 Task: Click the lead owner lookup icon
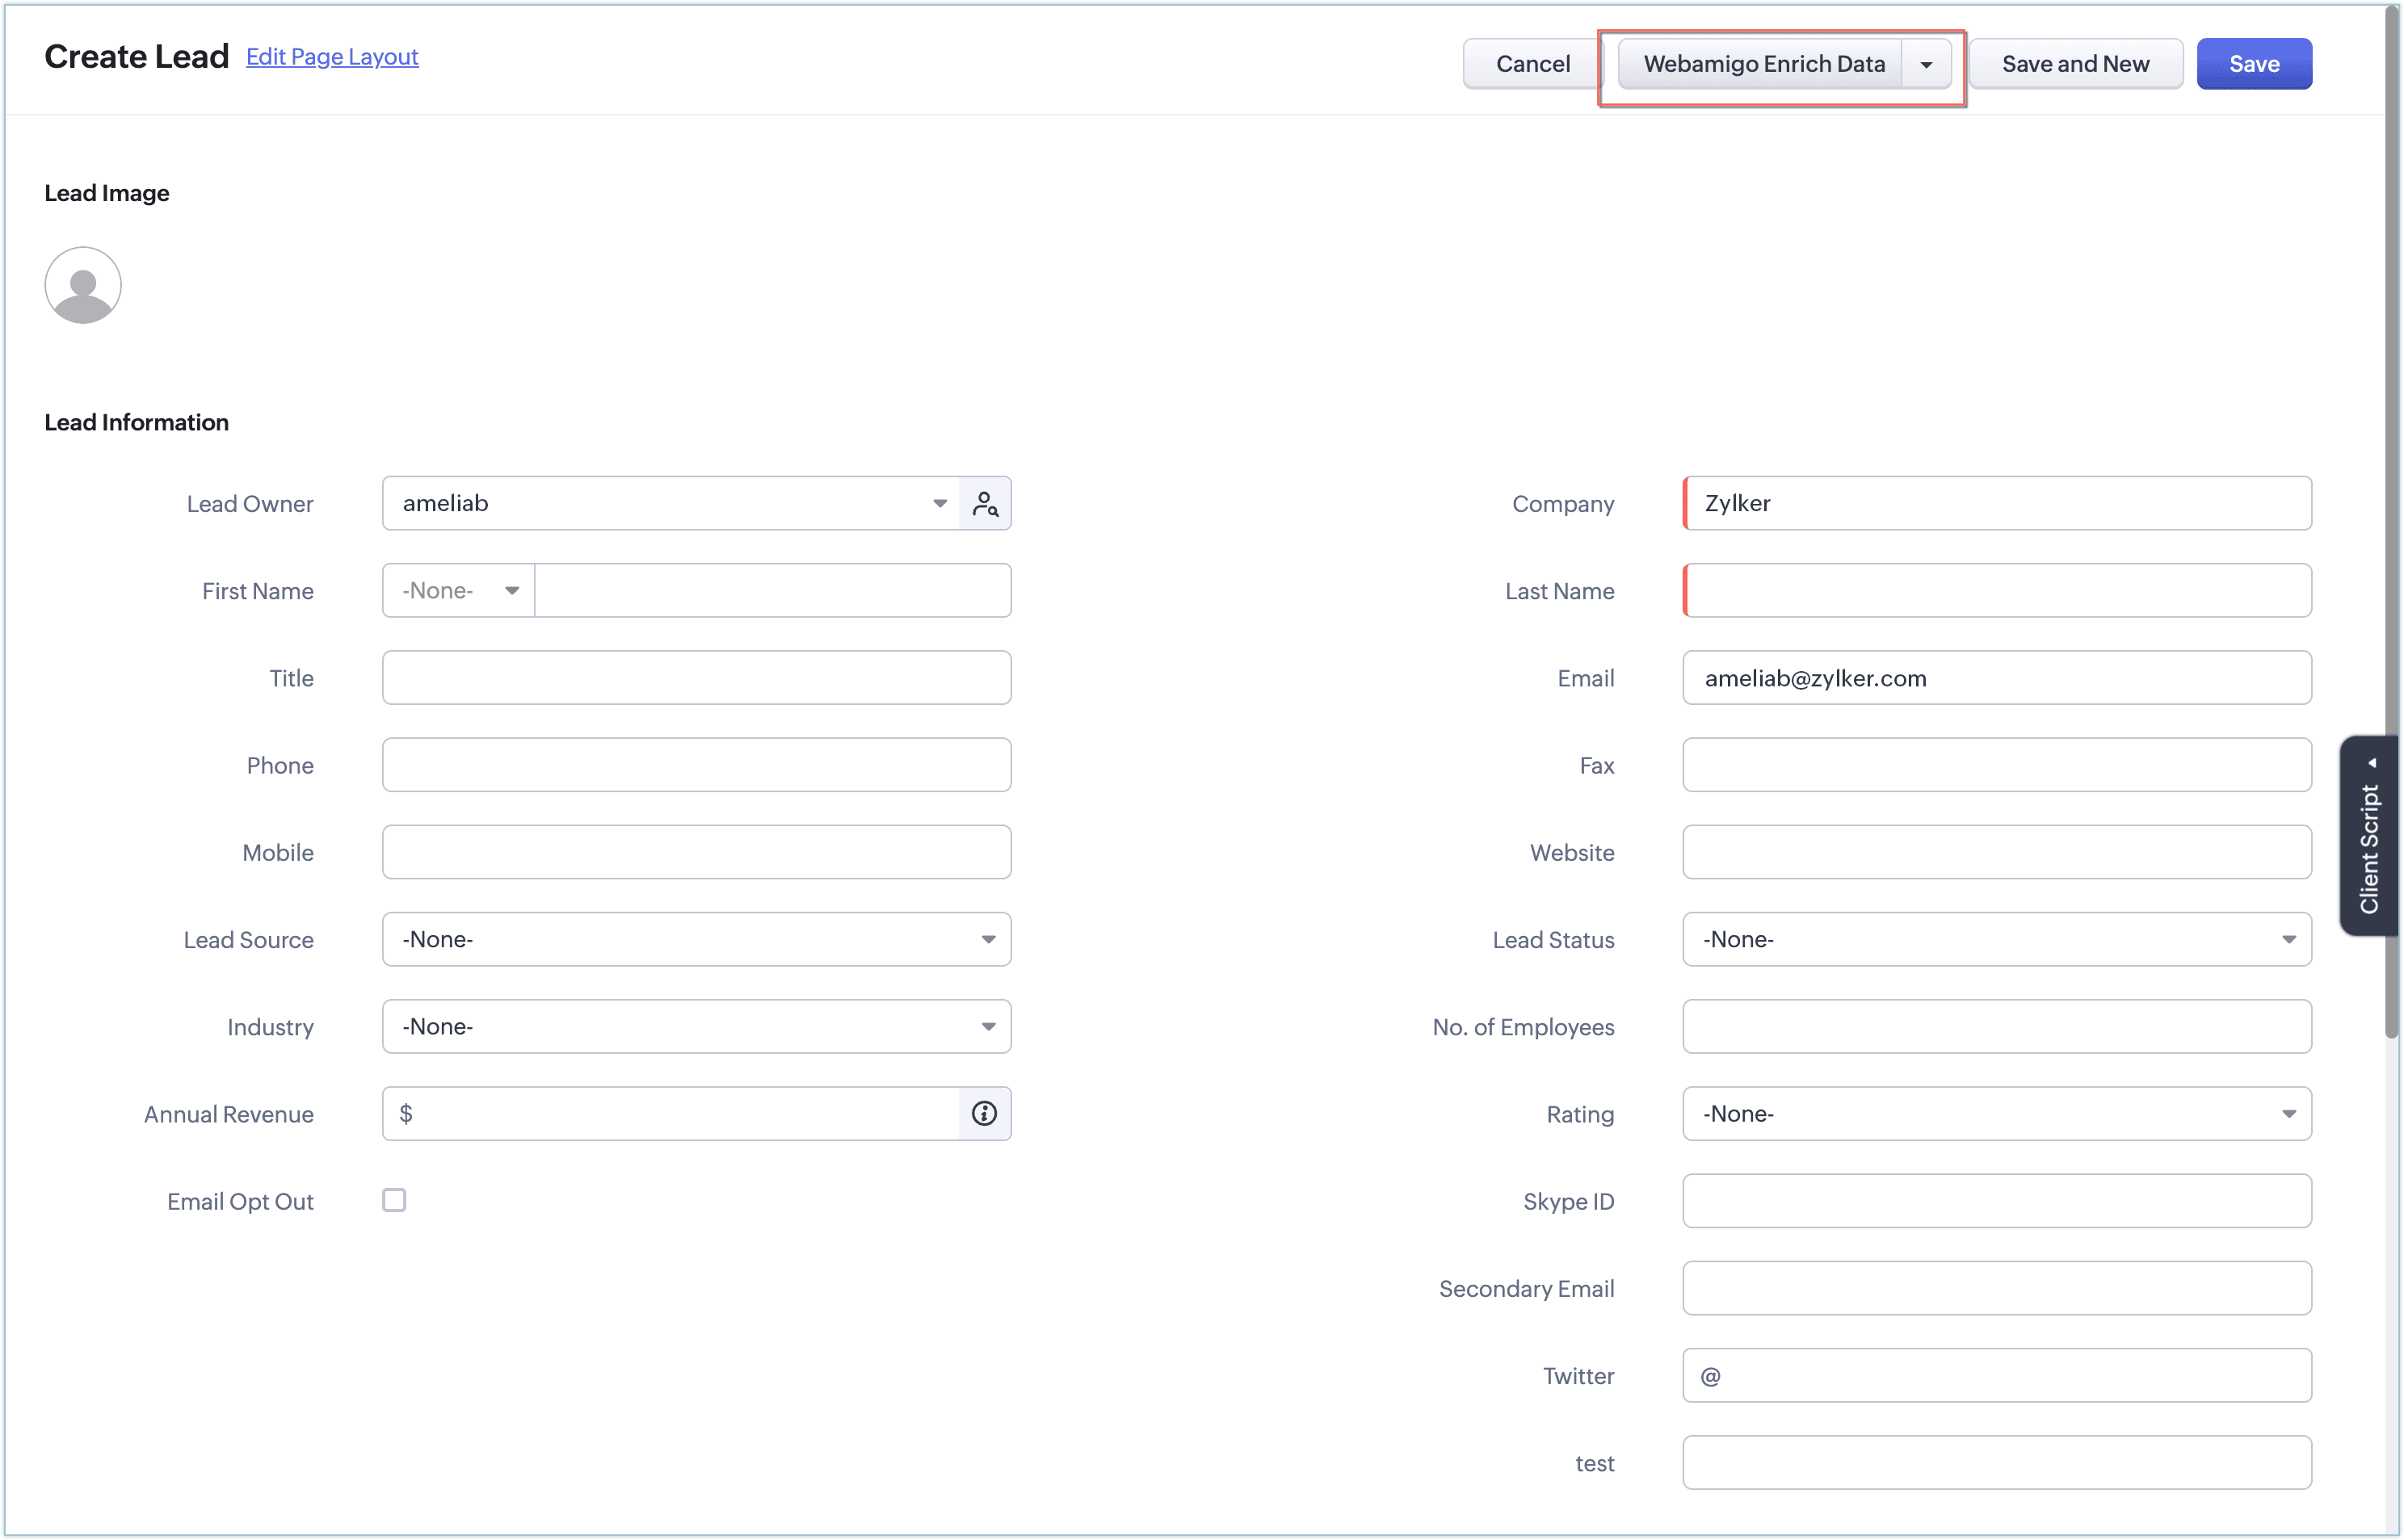point(985,503)
